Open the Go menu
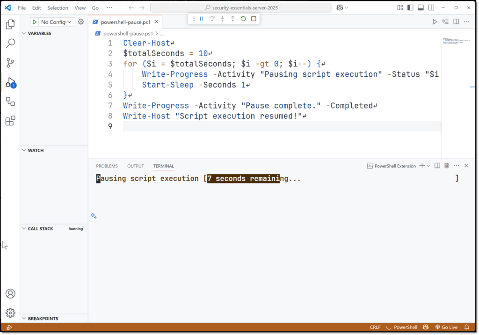This screenshot has width=479, height=335. (x=95, y=7)
